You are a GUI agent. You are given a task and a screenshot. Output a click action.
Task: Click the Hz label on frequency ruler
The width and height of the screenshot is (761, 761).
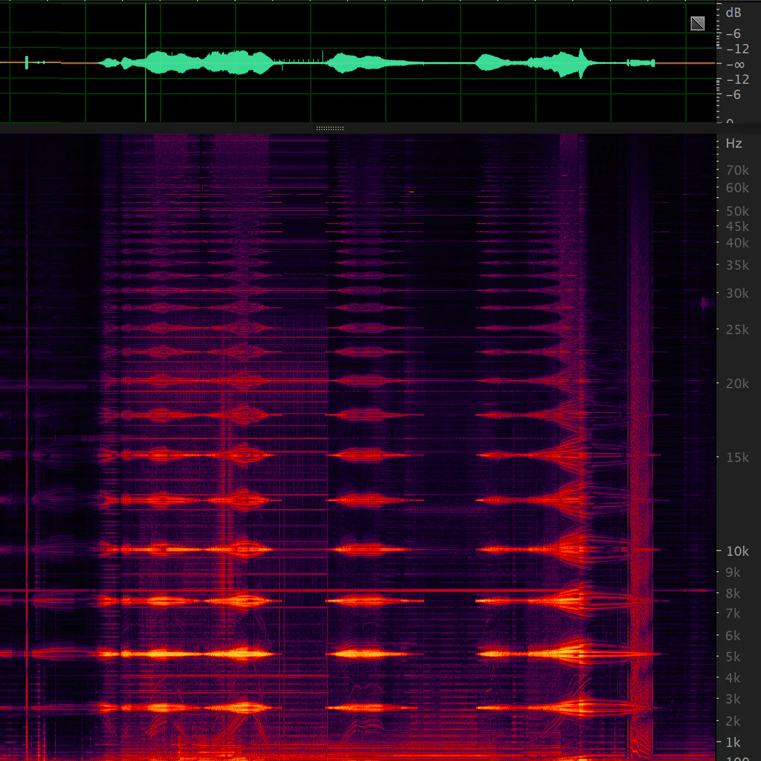pos(733,144)
